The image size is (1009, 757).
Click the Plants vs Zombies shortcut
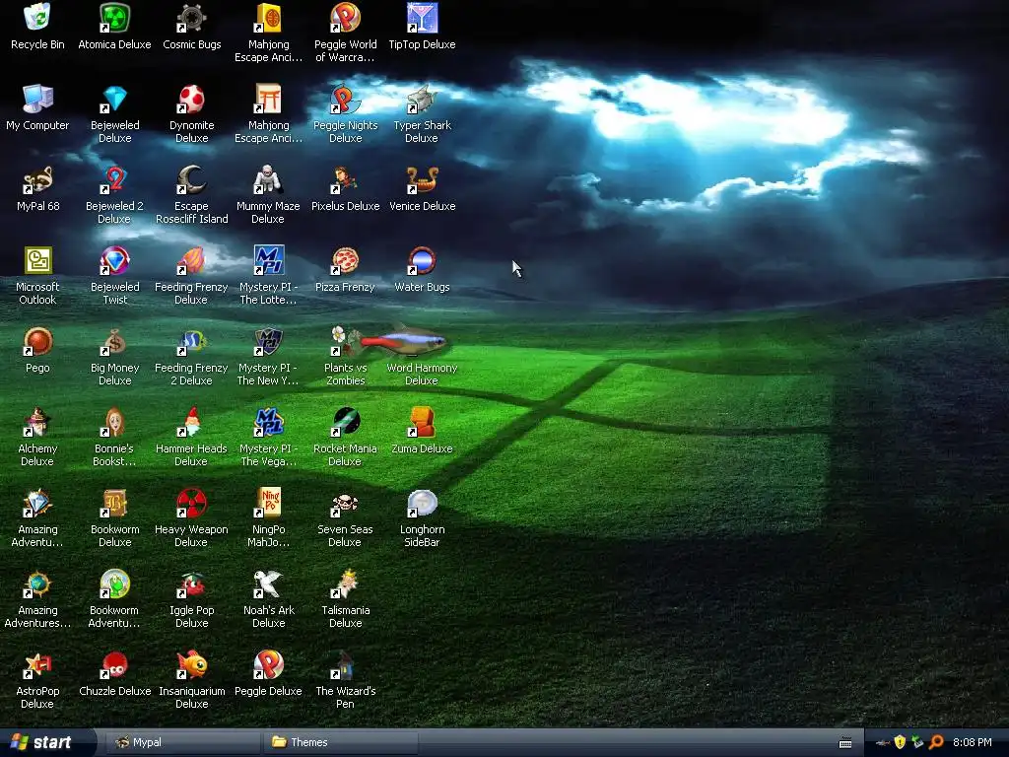[346, 342]
